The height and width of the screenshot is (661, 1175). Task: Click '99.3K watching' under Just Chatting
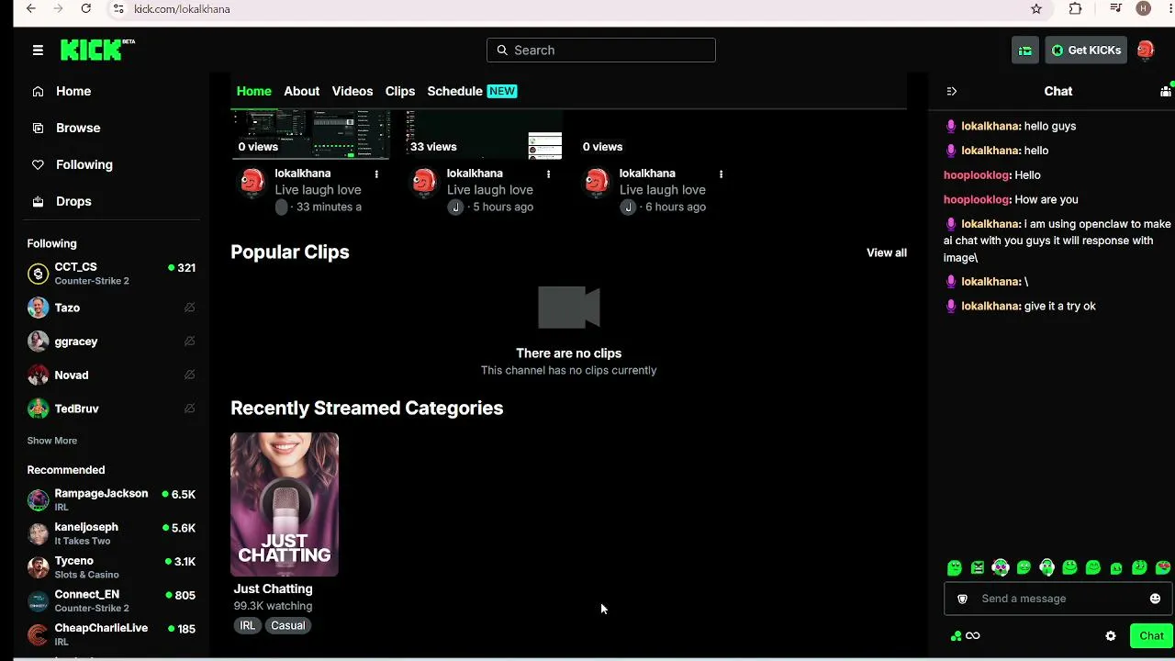click(x=273, y=606)
